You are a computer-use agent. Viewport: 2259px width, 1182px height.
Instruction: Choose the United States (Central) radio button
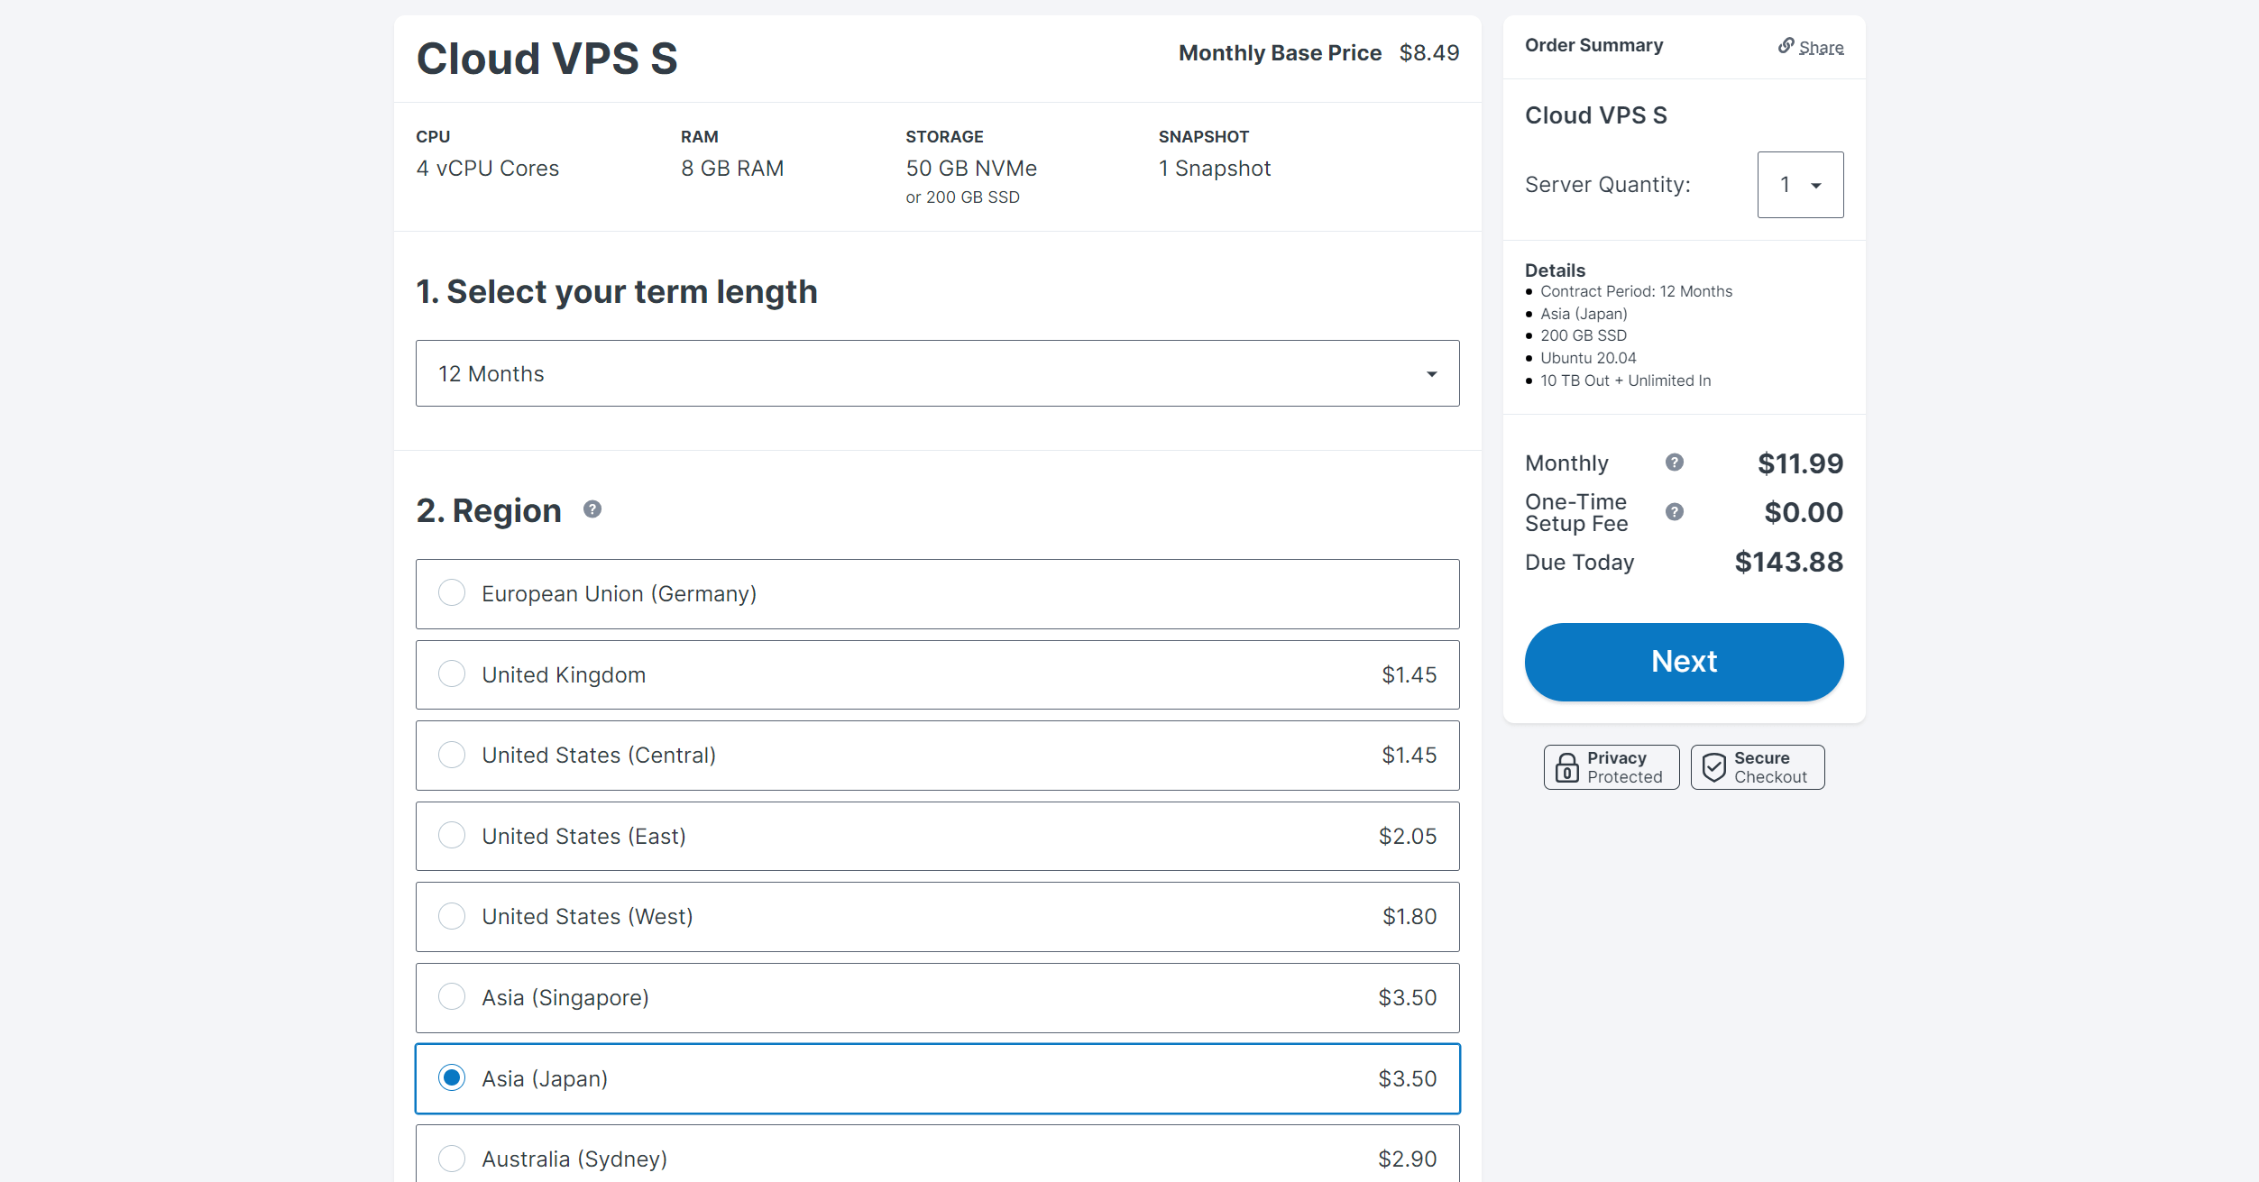point(452,755)
